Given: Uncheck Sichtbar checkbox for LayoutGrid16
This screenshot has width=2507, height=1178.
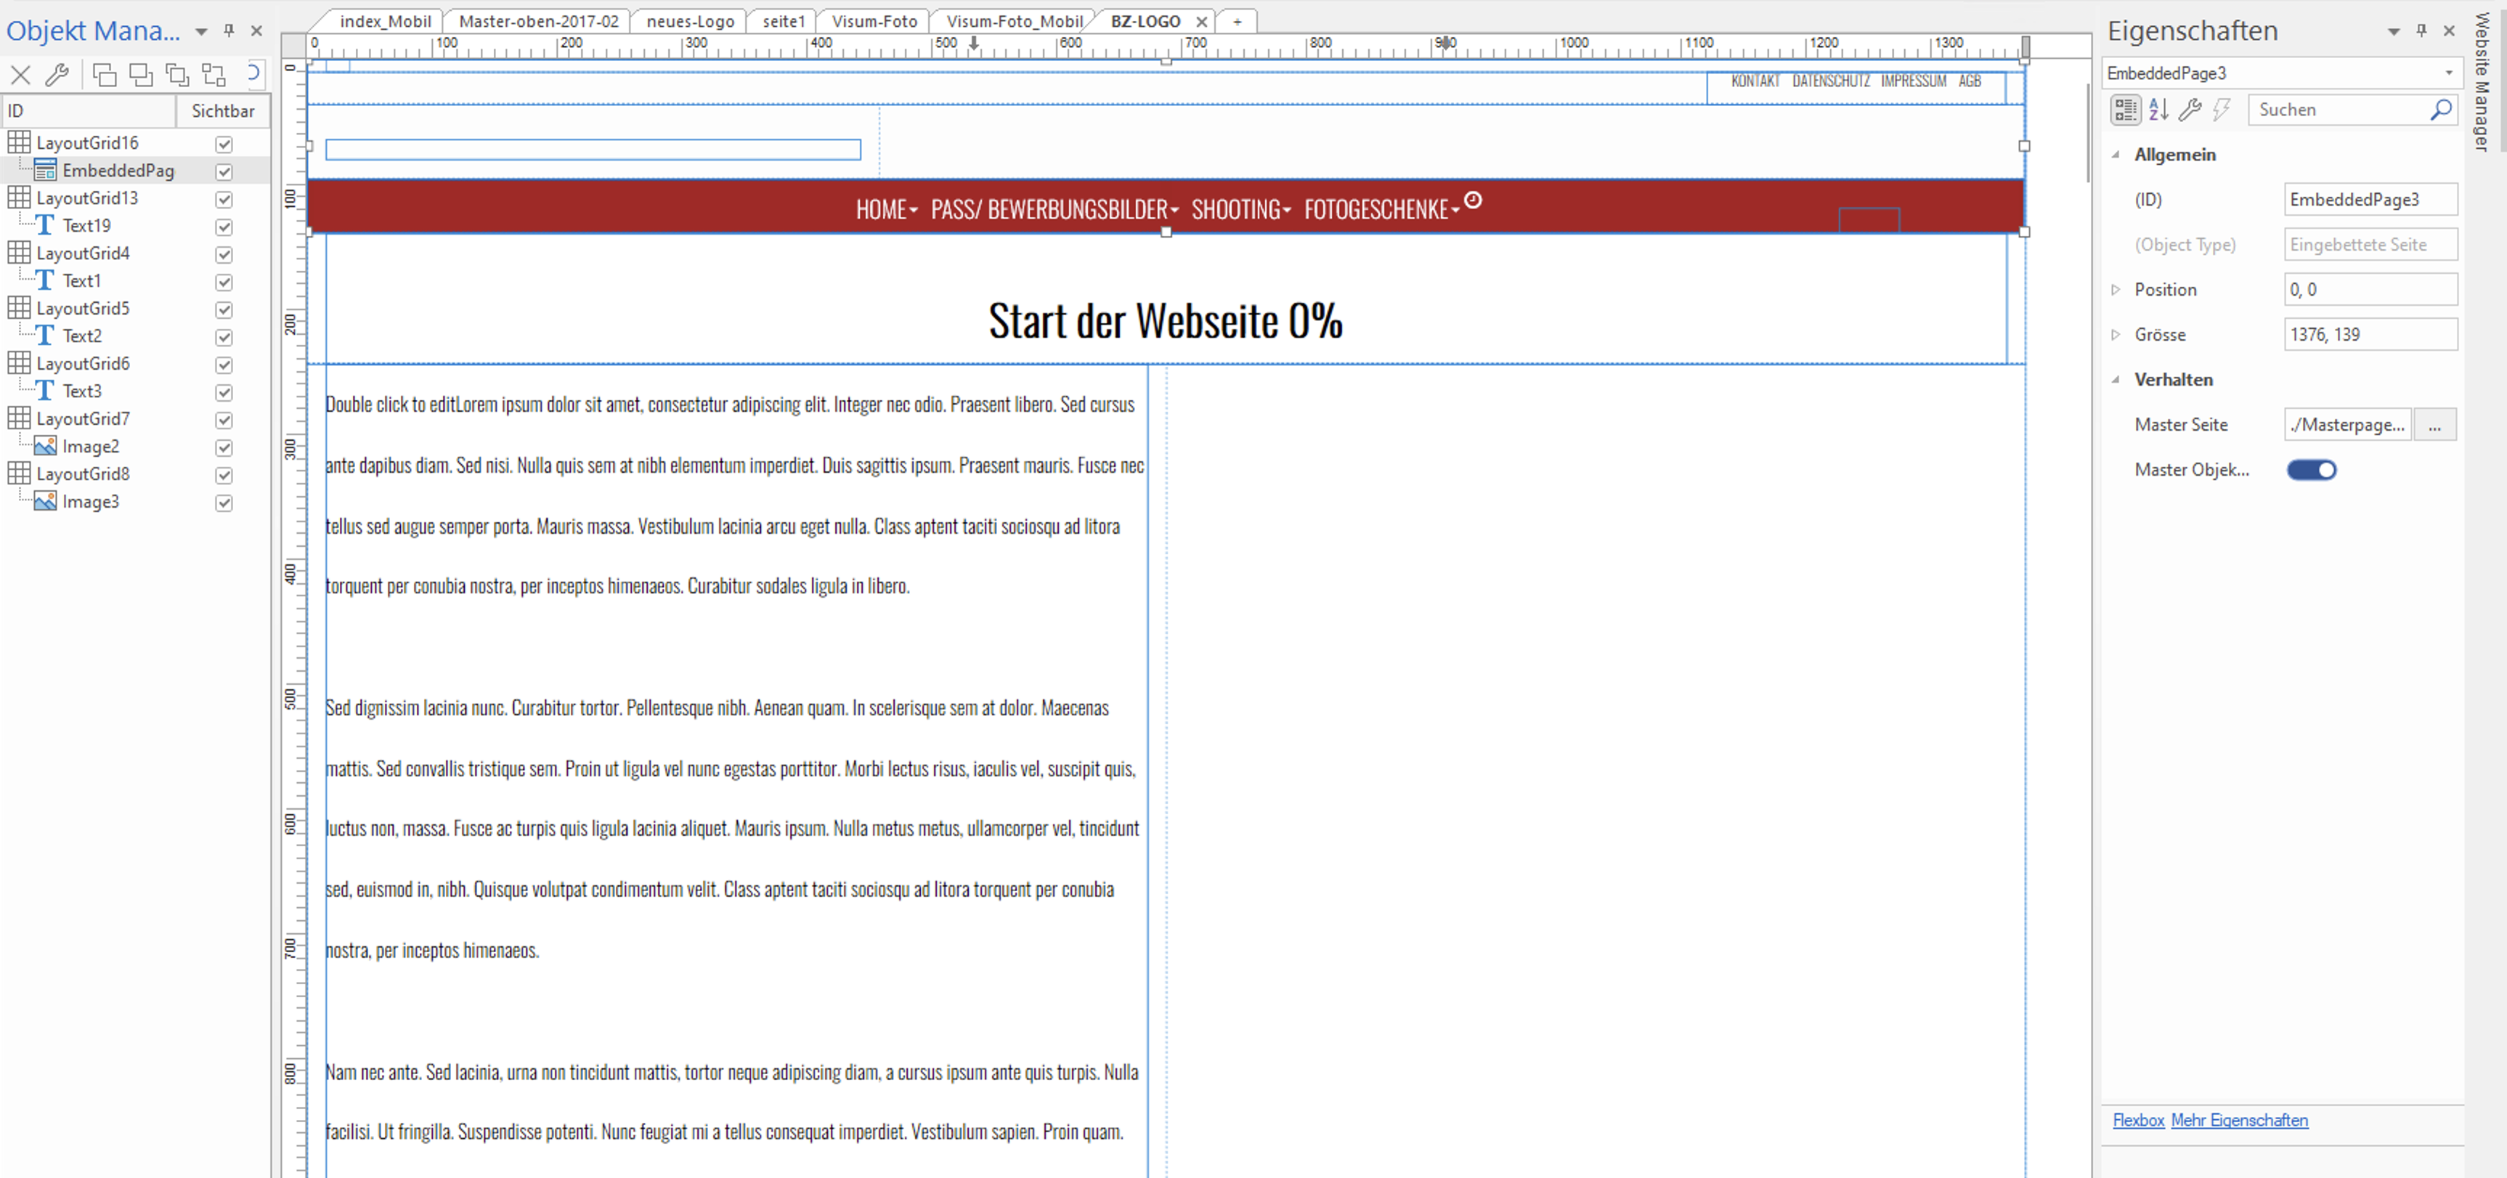Looking at the screenshot, I should click(224, 144).
